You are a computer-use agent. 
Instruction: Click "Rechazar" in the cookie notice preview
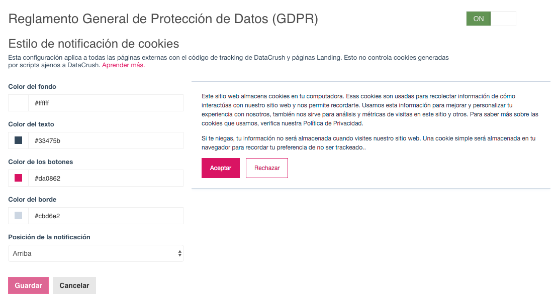pyautogui.click(x=266, y=168)
